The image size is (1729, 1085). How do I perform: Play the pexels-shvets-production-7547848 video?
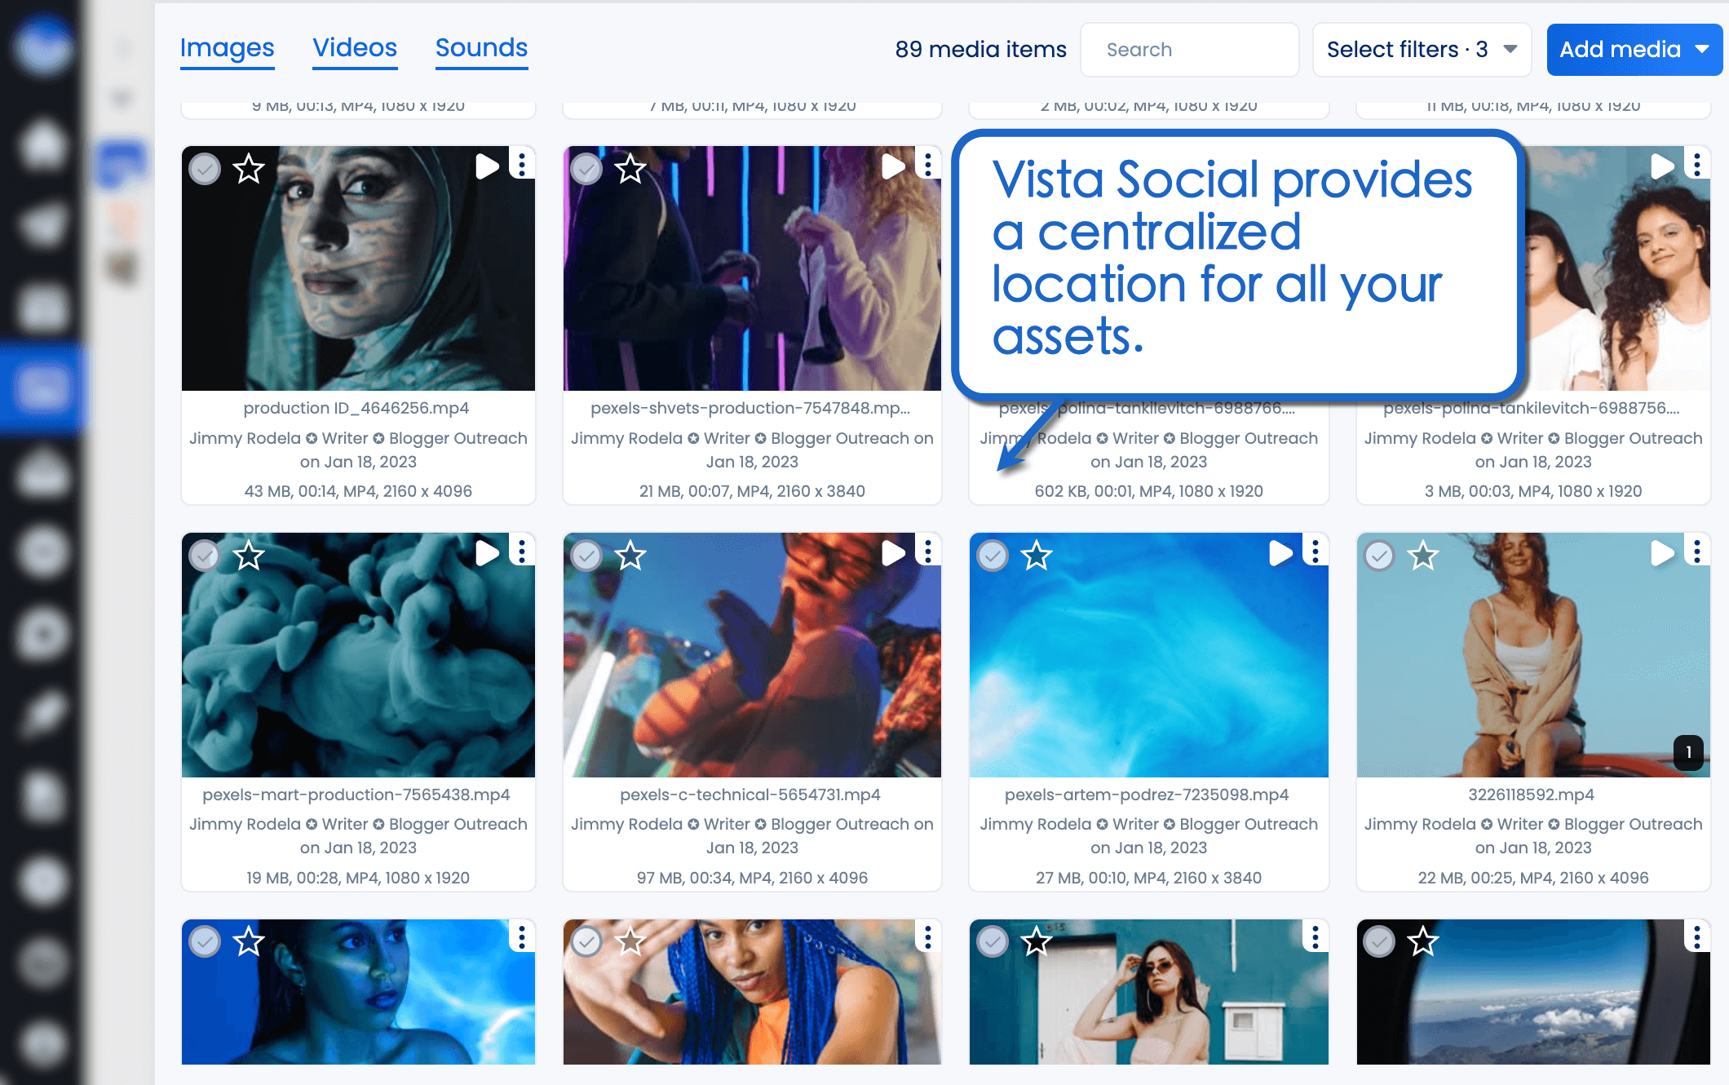pos(893,165)
